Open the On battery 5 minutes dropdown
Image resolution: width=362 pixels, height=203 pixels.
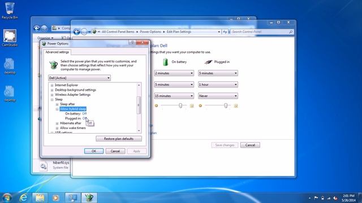click(x=174, y=85)
